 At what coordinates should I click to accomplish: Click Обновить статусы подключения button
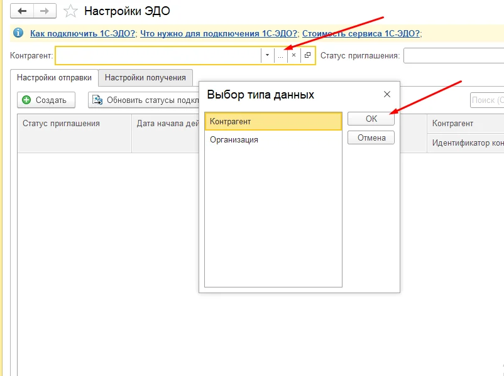coord(144,100)
